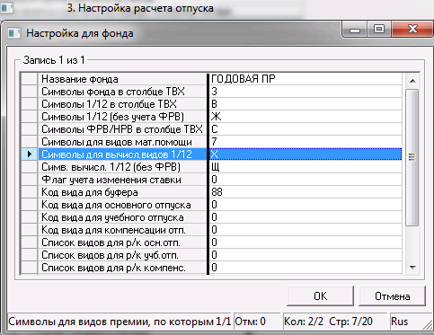434x335 pixels.
Task: Confirm settings with the OK button
Action: click(x=320, y=296)
